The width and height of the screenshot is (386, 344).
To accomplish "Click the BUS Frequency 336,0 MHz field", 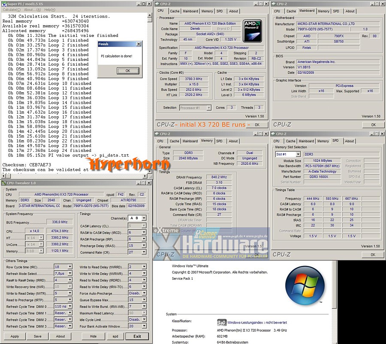I will [x=60, y=222].
